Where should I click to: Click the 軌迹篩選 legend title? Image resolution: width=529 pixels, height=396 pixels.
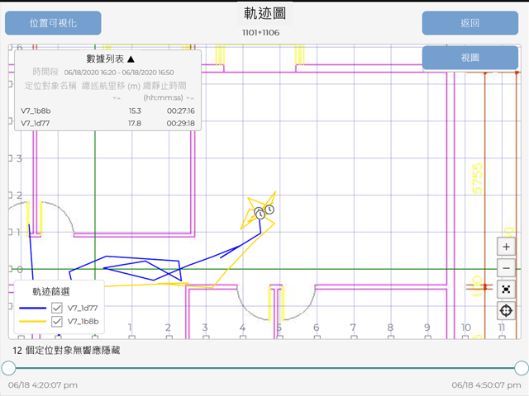tap(51, 291)
